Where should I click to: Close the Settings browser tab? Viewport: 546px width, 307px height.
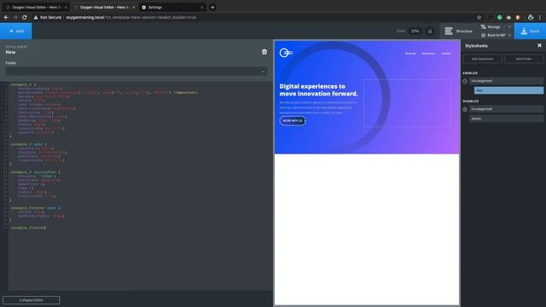pyautogui.click(x=201, y=8)
